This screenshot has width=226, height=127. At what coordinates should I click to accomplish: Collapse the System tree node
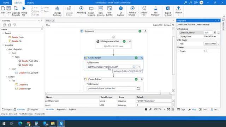click(6, 77)
